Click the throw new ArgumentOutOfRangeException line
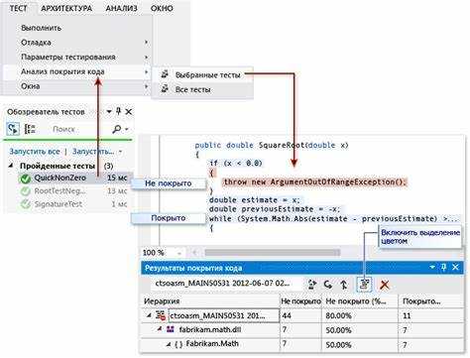 coord(314,182)
